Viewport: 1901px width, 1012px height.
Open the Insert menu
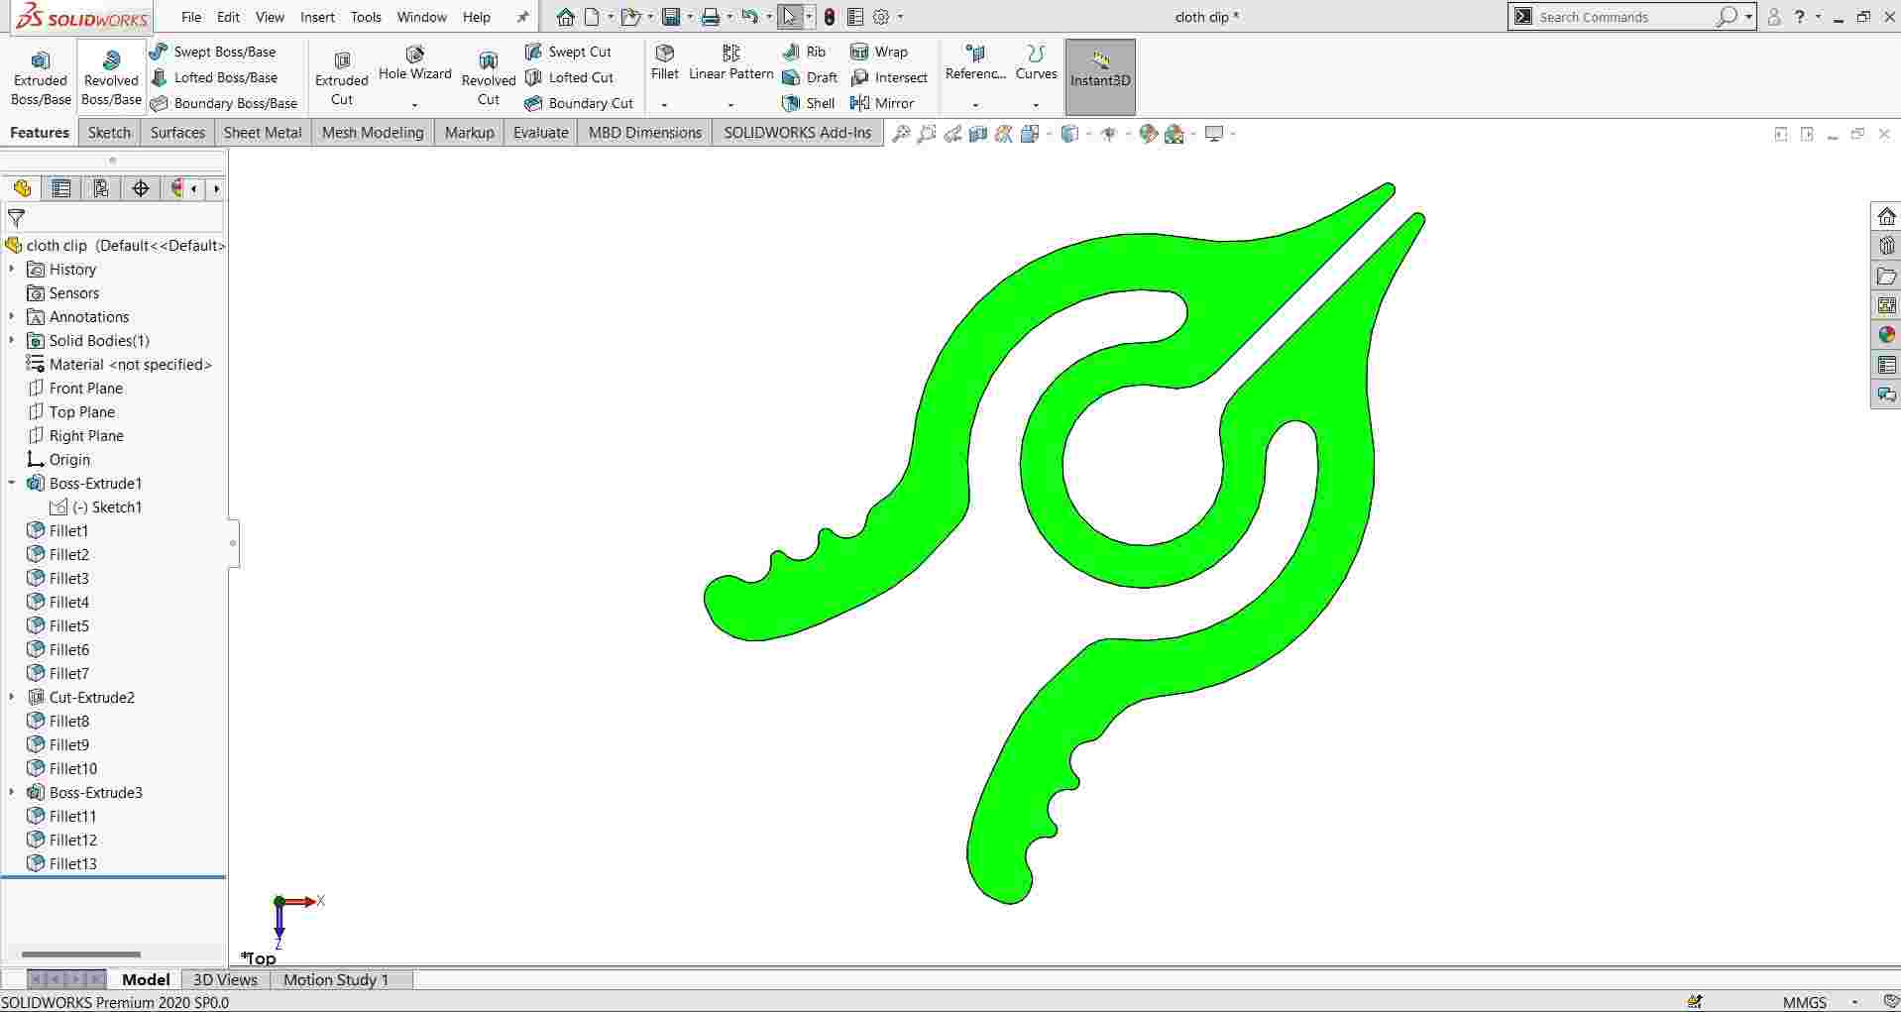317,17
